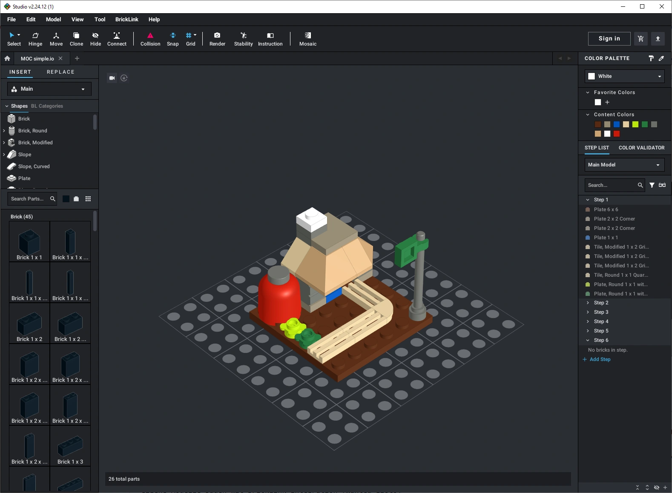Activate the Collision tool

point(150,39)
